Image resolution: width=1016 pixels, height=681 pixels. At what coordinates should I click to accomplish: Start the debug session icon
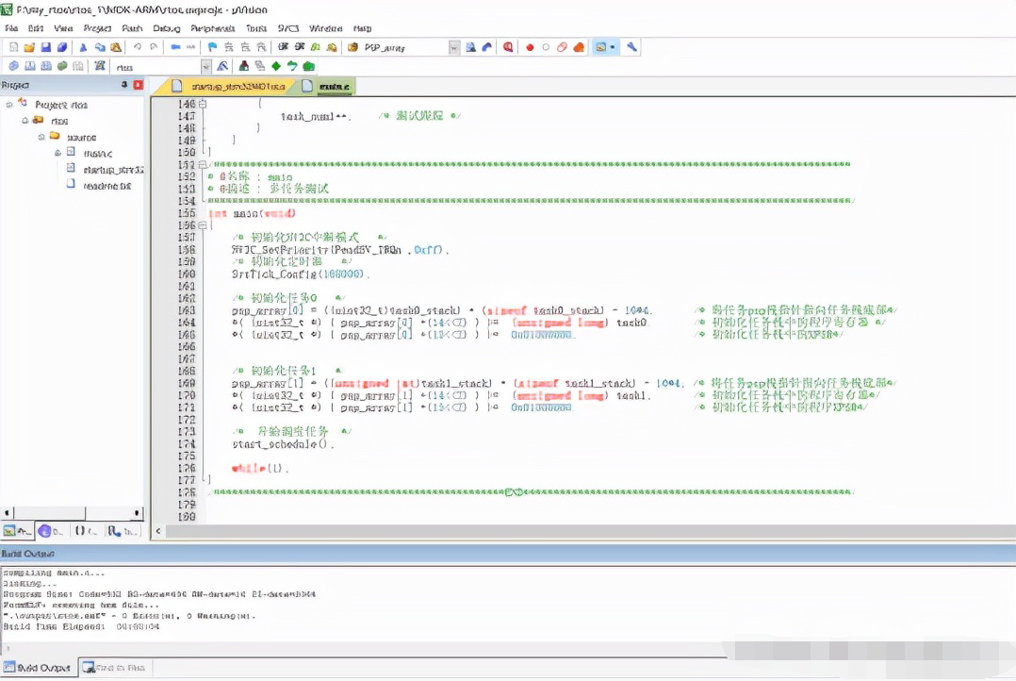tap(509, 47)
